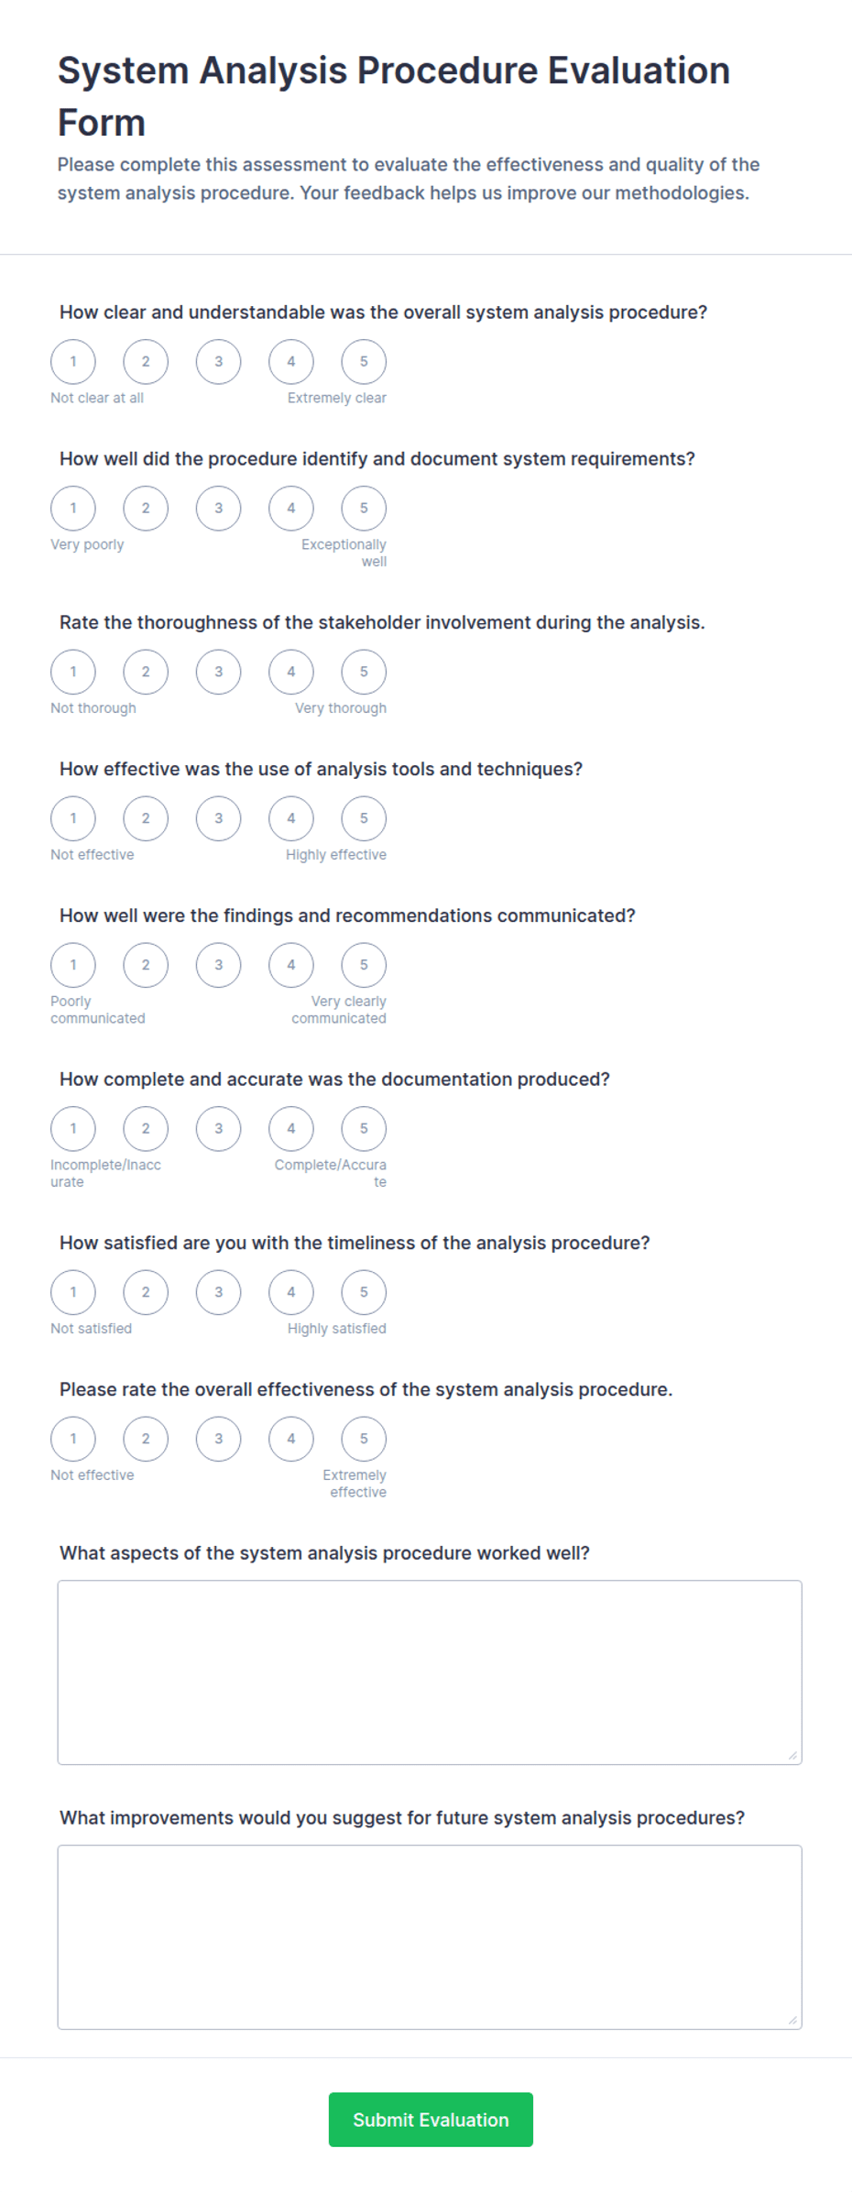Select 1 for analysis tools and techniques
The width and height of the screenshot is (852, 2192).
click(73, 818)
